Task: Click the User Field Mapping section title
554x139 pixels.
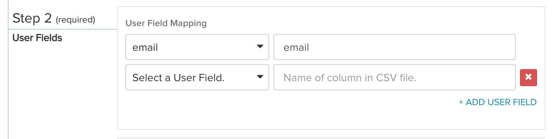Action: [166, 23]
